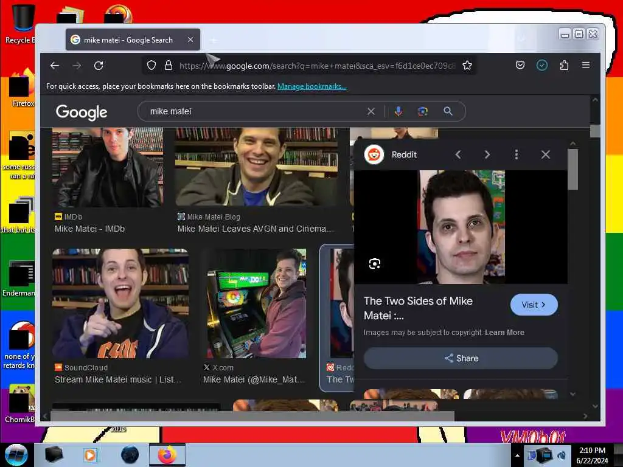623x467 pixels.
Task: Open Stream Mike Matei music SoundCloud result
Action: click(118, 379)
